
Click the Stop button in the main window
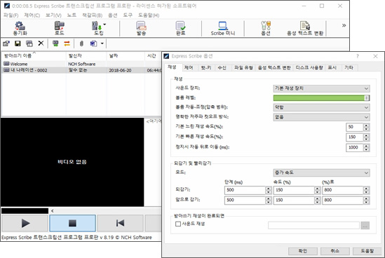click(x=72, y=223)
